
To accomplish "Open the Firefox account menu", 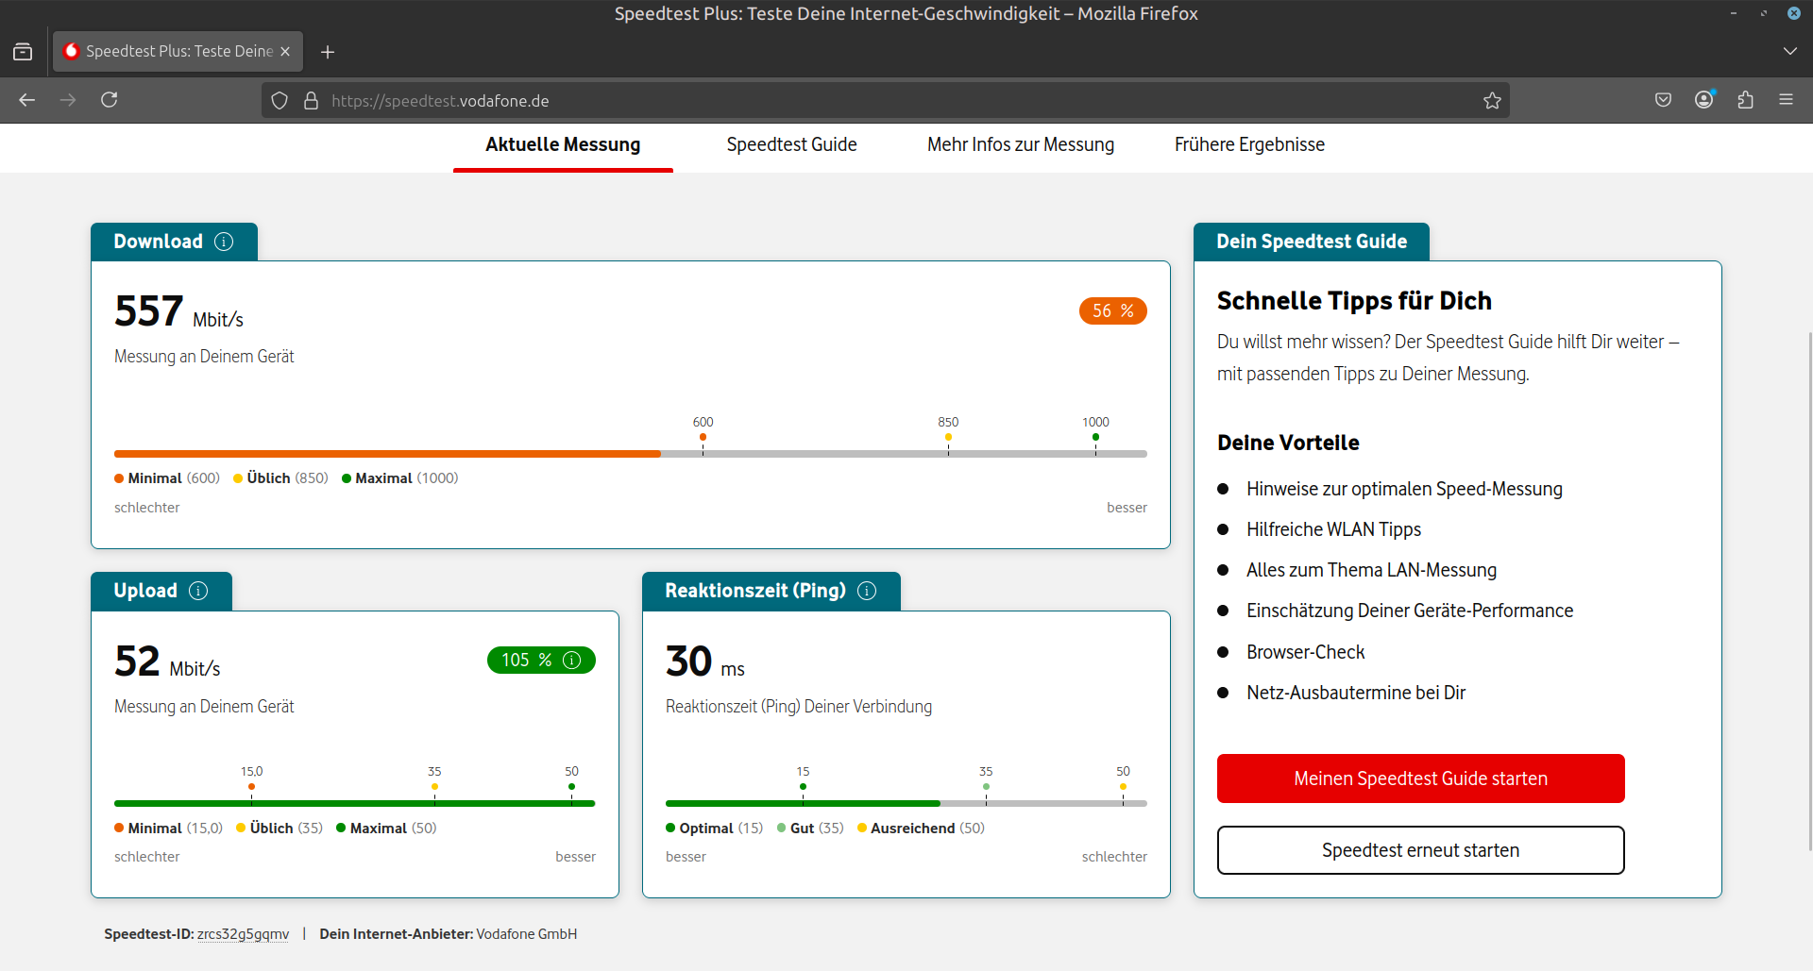I will point(1704,100).
